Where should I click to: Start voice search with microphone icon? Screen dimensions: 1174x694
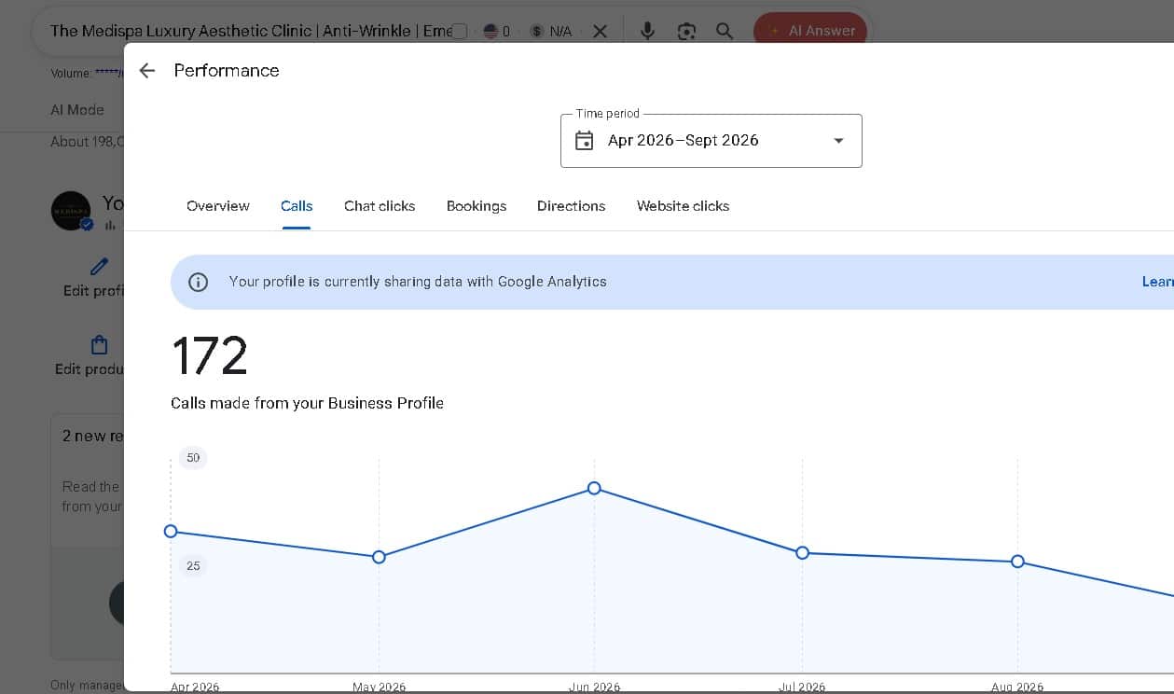pos(647,31)
